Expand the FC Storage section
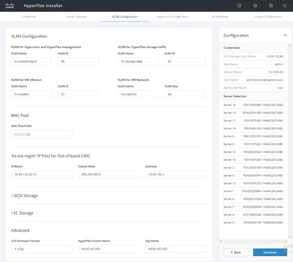293x262 pixels. [22, 213]
